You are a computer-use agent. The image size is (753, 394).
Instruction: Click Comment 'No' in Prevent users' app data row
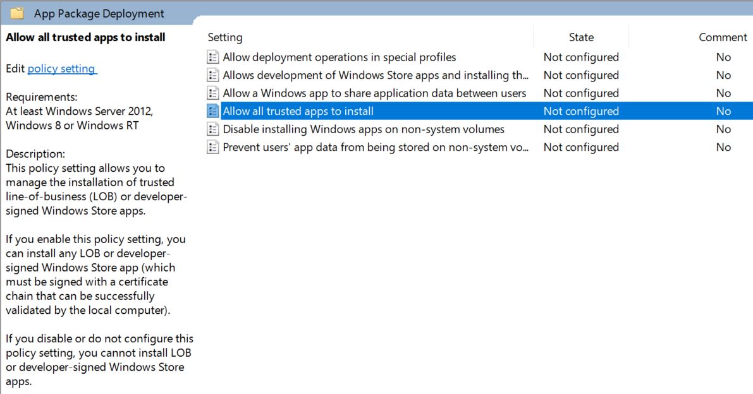pyautogui.click(x=723, y=147)
